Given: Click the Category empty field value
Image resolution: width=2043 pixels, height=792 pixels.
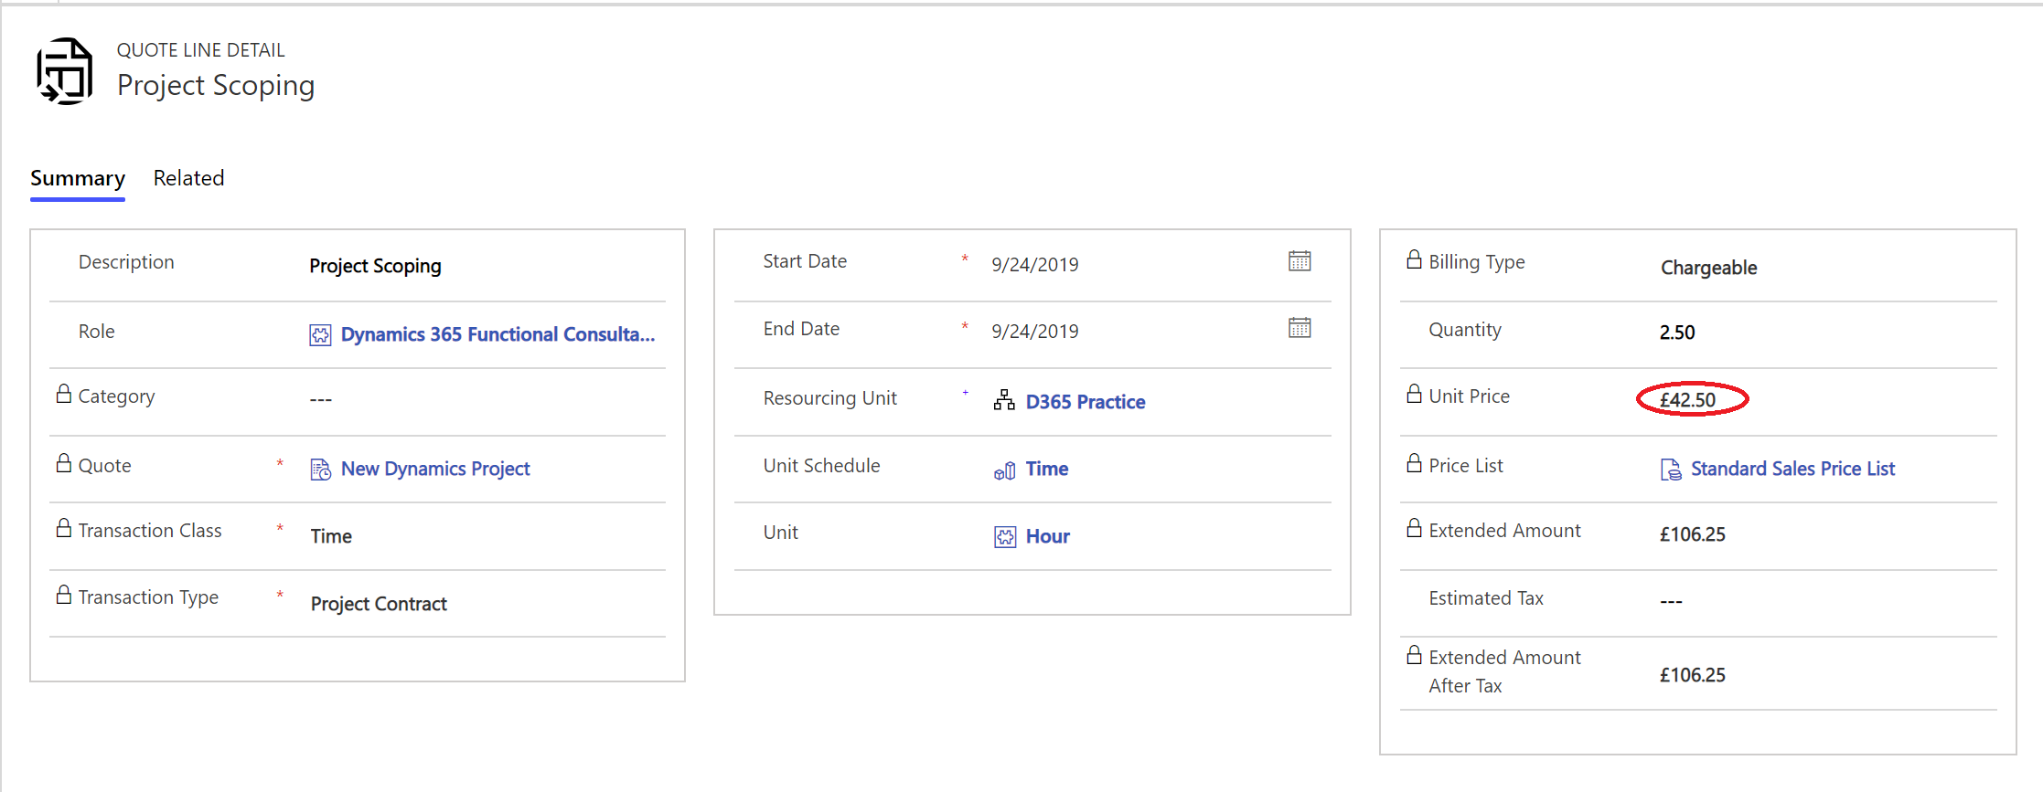Looking at the screenshot, I should coord(320,399).
